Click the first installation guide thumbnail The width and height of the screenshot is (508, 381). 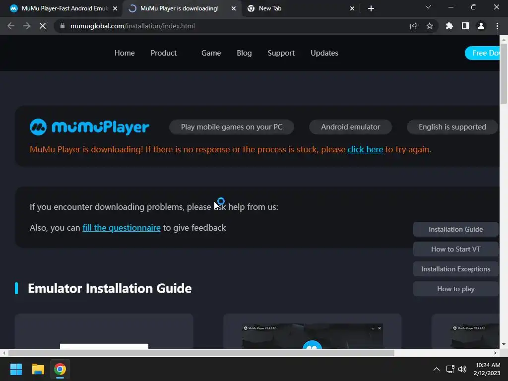point(104,331)
